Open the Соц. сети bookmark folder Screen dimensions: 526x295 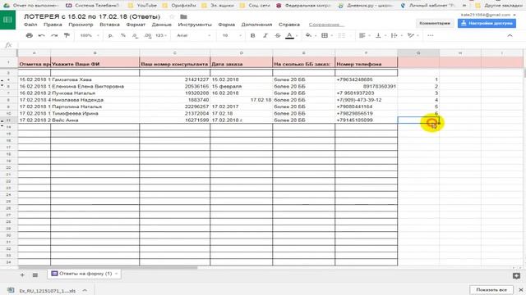255,6
